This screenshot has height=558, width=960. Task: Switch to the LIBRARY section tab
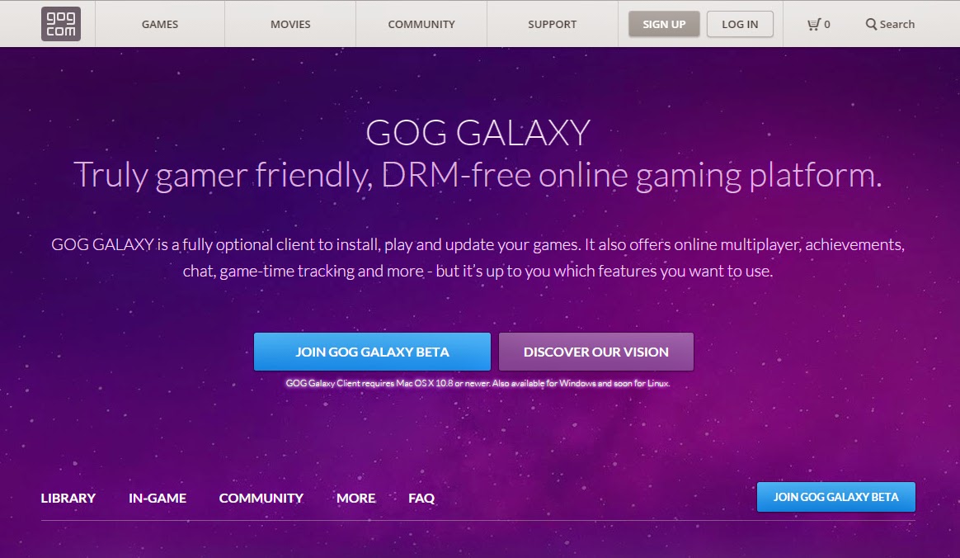click(x=68, y=498)
